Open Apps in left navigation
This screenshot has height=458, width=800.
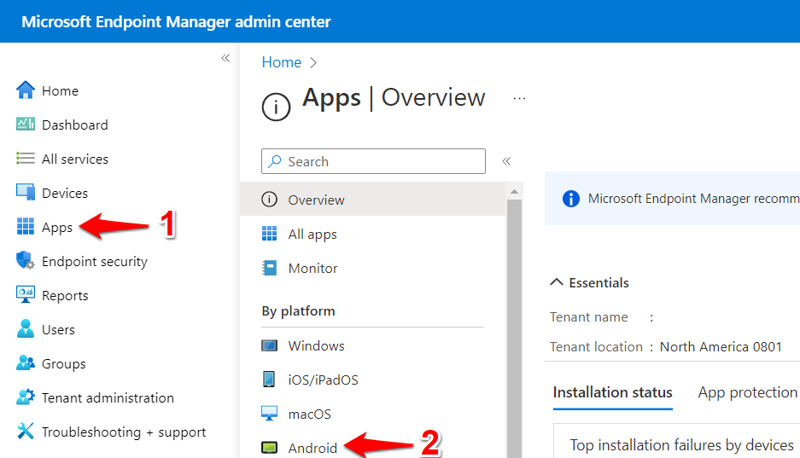click(x=57, y=227)
